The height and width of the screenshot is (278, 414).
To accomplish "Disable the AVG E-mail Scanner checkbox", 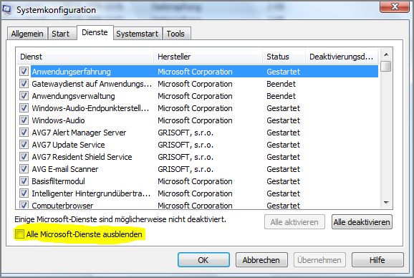I will (24, 168).
